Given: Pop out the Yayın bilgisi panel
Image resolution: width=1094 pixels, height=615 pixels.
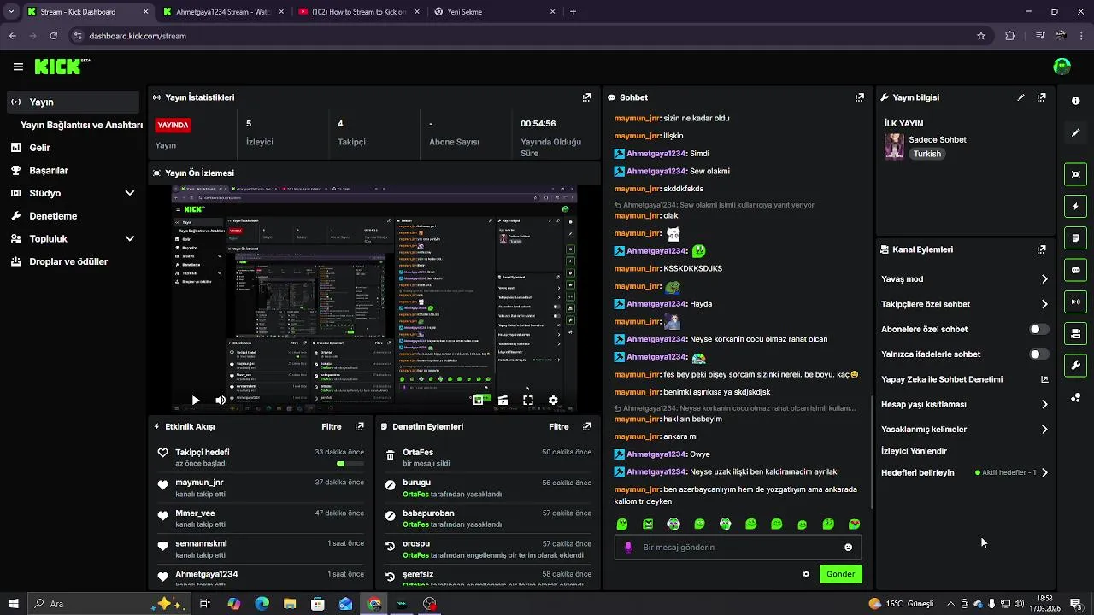Looking at the screenshot, I should click(1041, 97).
